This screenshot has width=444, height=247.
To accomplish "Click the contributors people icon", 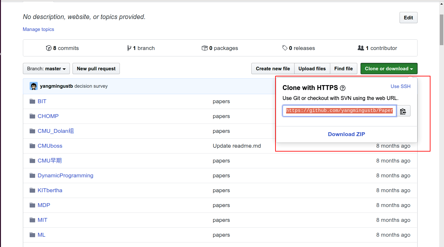I will tap(361, 48).
